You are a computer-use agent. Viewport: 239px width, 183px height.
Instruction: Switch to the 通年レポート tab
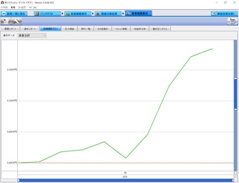(30, 29)
